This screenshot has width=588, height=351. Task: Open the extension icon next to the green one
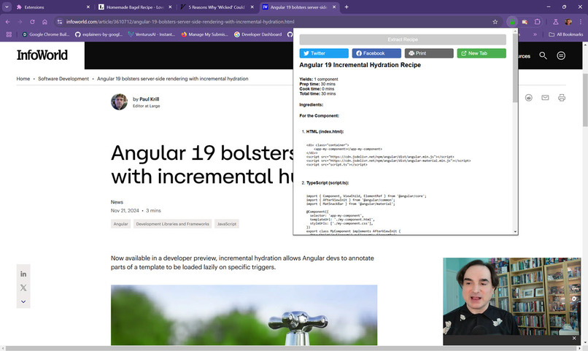[525, 22]
